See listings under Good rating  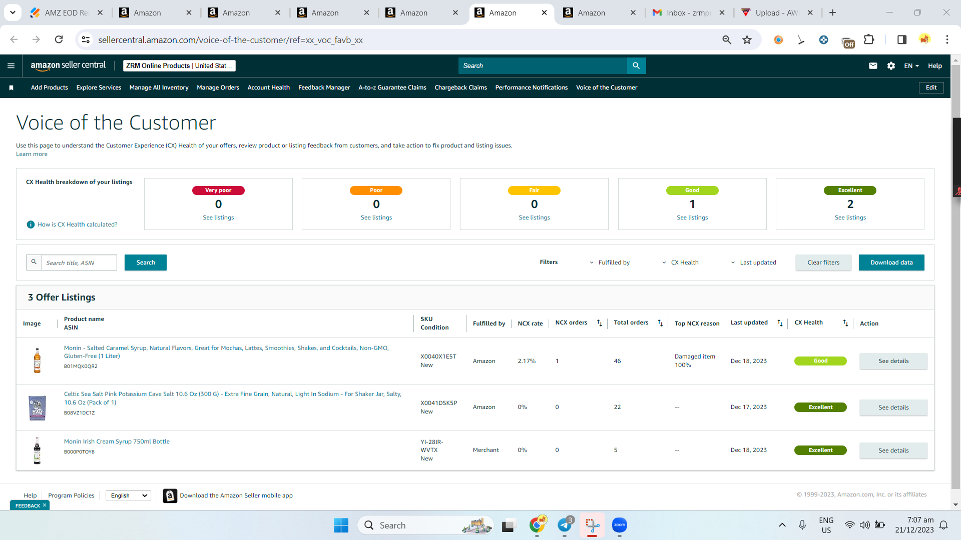click(x=692, y=217)
